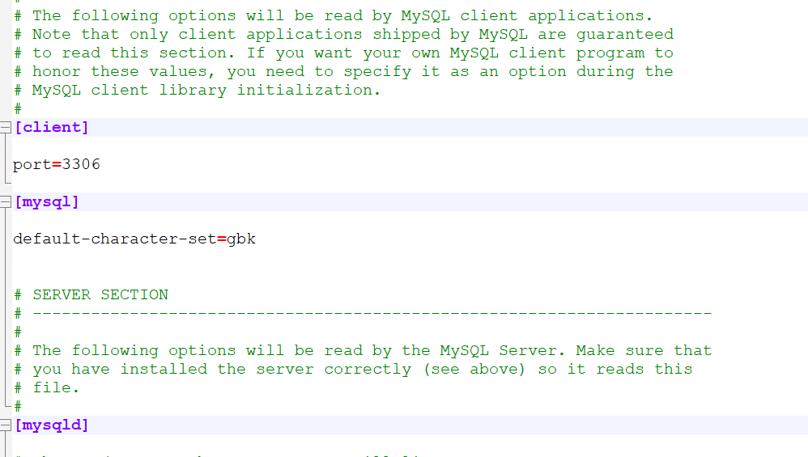The width and height of the screenshot is (808, 457).
Task: Click the 'Note that only client applications' comment line
Action: pos(344,35)
